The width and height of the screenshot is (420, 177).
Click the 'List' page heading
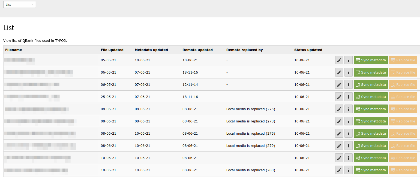pos(9,28)
